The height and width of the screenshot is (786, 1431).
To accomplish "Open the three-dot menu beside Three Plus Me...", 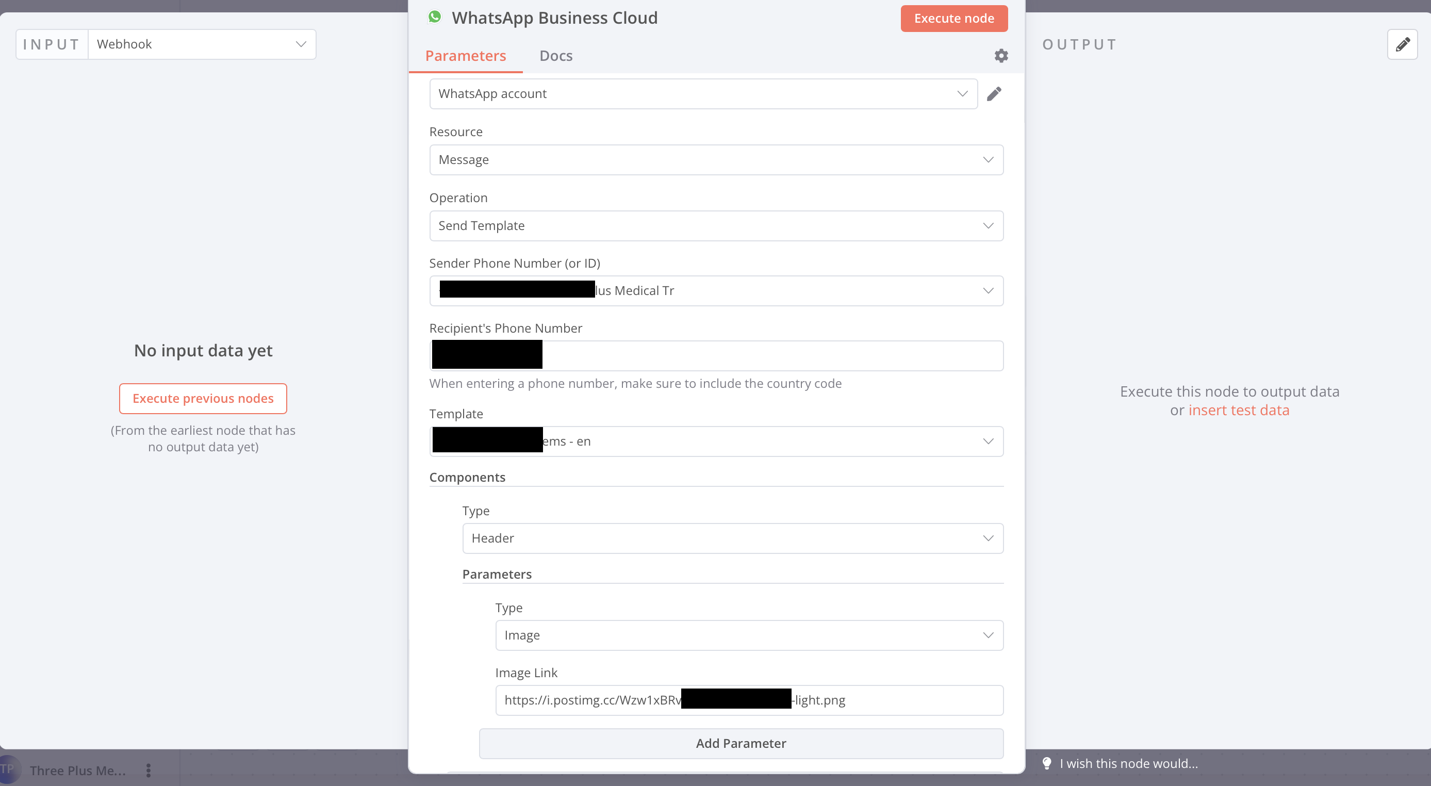I will pyautogui.click(x=149, y=770).
